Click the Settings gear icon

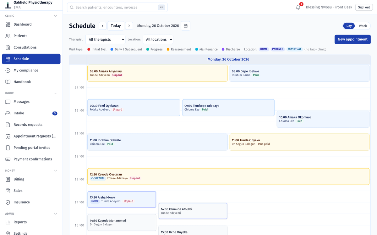[x=8, y=233]
